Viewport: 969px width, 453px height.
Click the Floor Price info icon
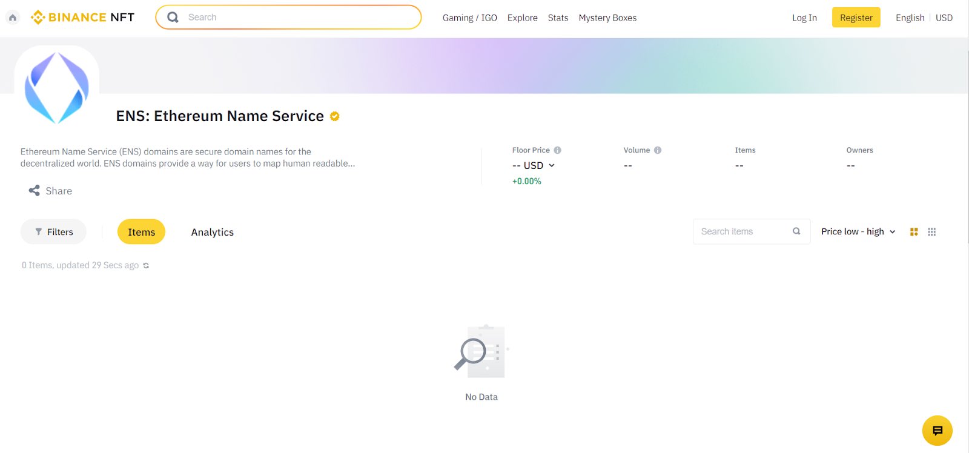click(x=557, y=150)
